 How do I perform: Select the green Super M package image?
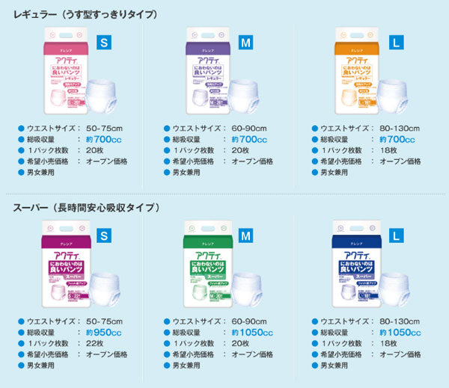tap(208, 264)
